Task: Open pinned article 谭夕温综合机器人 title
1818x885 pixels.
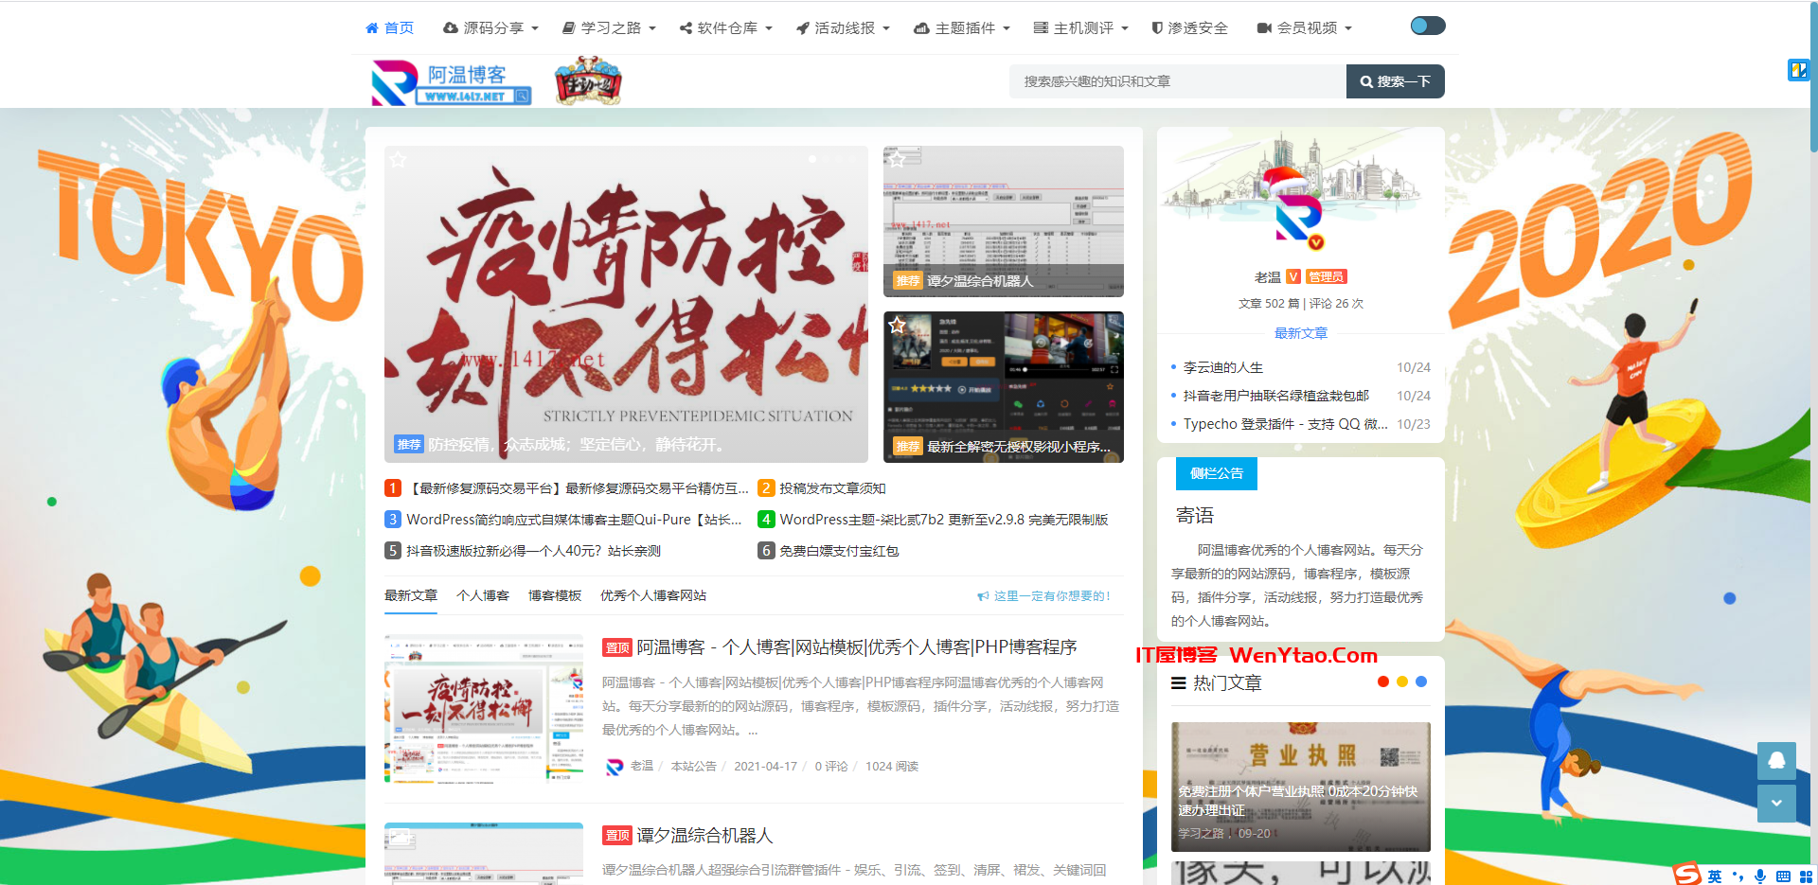Action: pyautogui.click(x=704, y=836)
